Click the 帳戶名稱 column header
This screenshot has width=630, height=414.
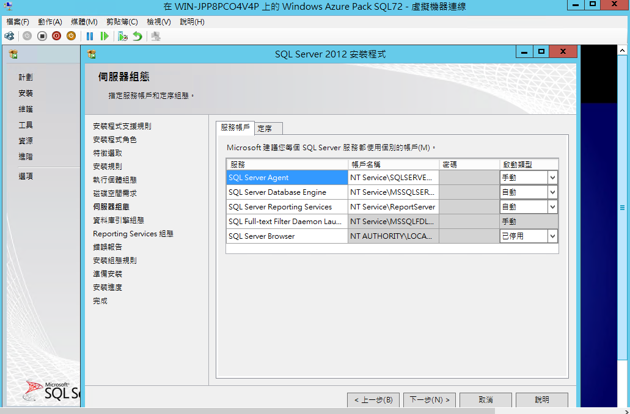coord(394,165)
